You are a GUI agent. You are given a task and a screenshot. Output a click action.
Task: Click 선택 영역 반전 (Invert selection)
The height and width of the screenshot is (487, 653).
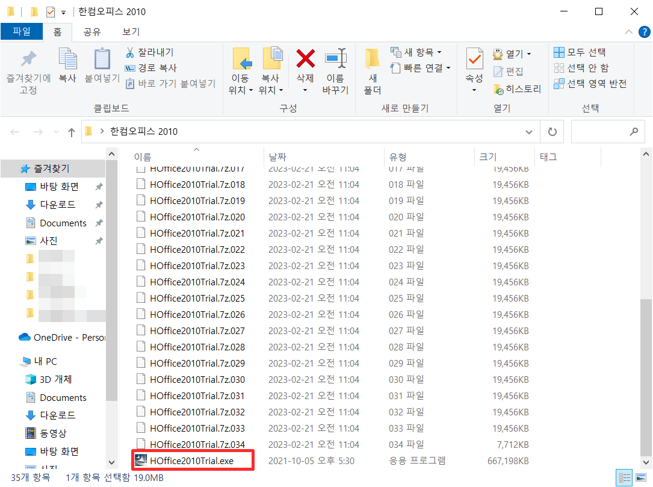click(x=590, y=84)
